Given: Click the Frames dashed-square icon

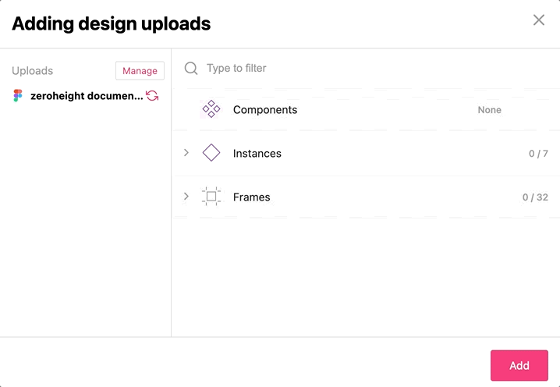Looking at the screenshot, I should coord(211,197).
